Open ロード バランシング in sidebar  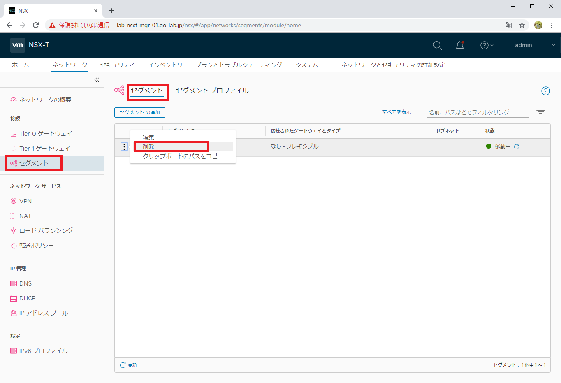(46, 231)
